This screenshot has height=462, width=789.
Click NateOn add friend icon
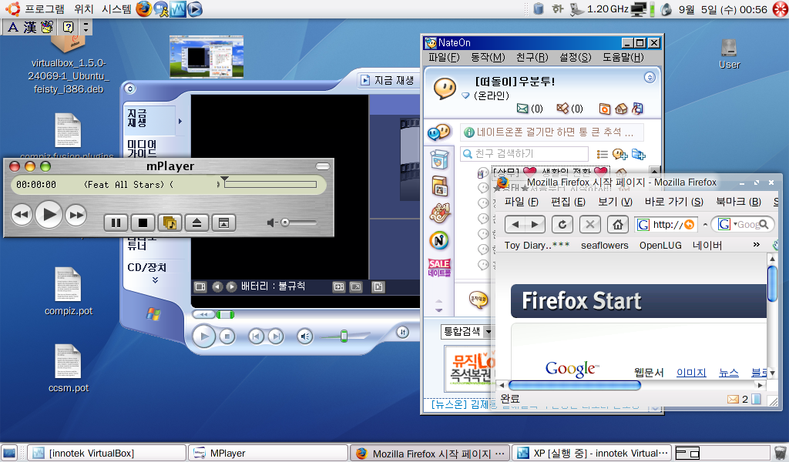point(620,154)
